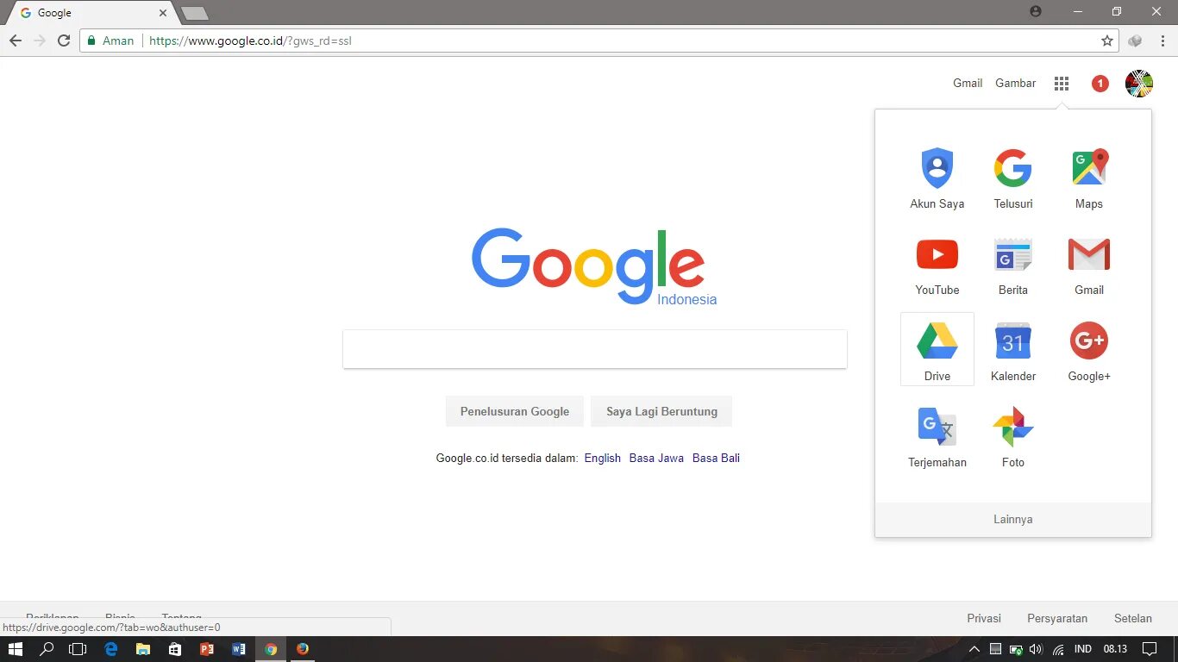Switch language to English

[603, 458]
